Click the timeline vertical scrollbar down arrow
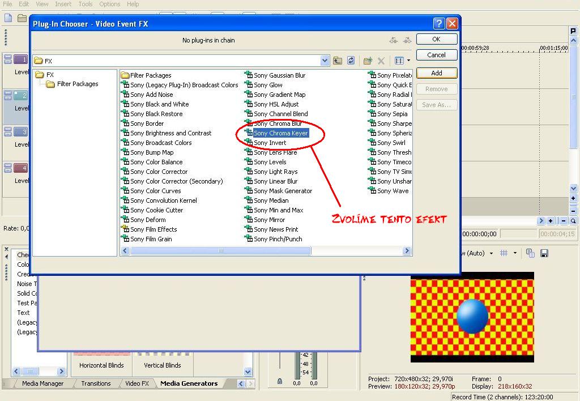 tap(573, 189)
